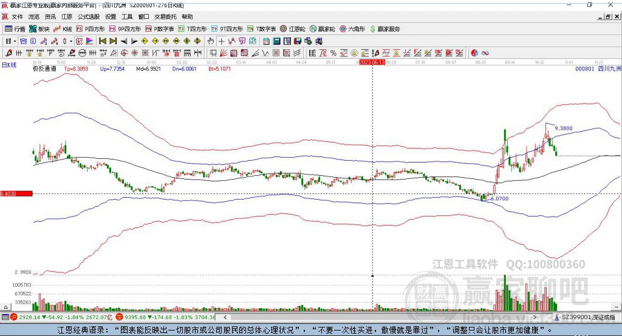Click the spiral lines tool icon

pyautogui.click(x=61, y=53)
